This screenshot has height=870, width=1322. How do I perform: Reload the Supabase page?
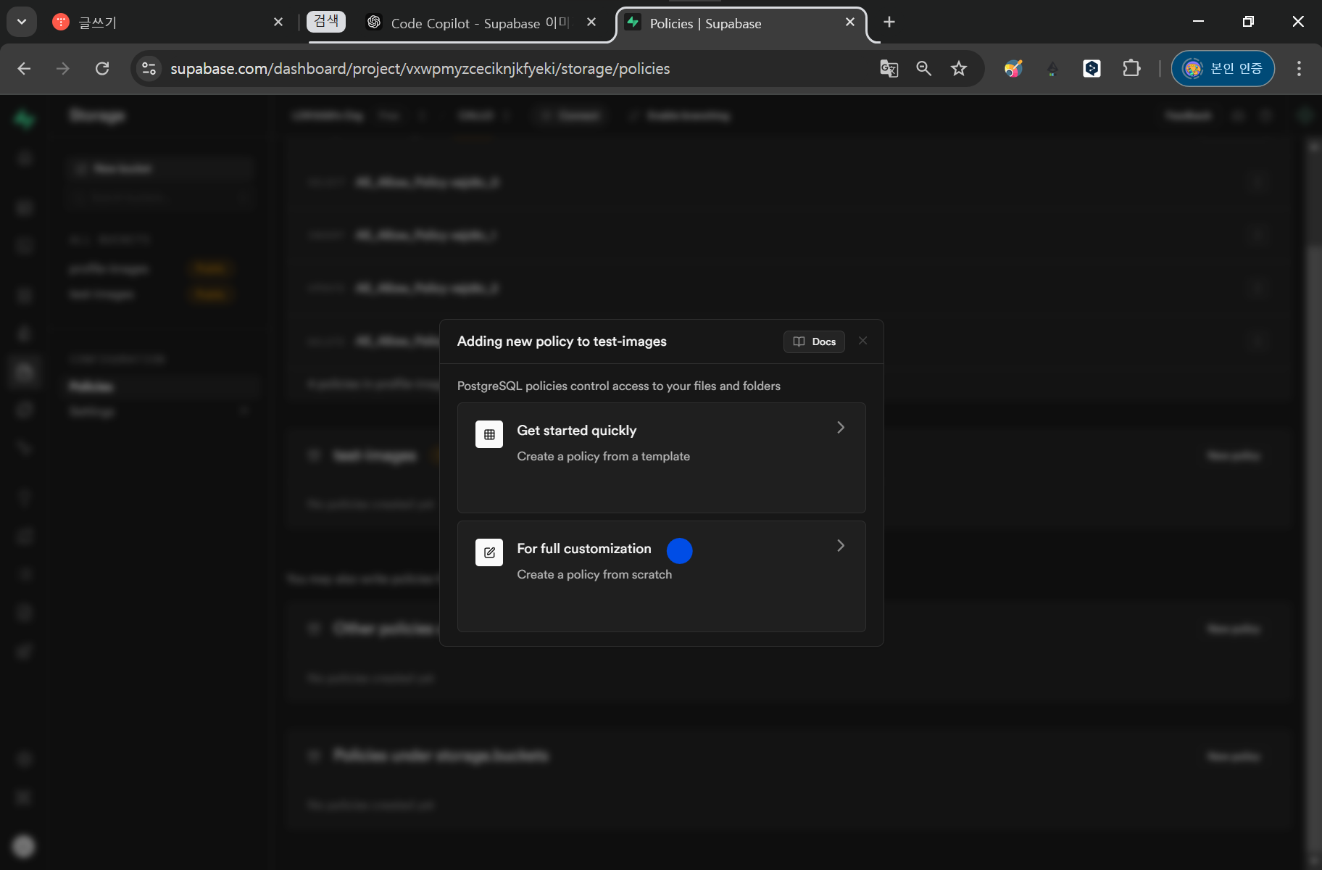click(102, 68)
